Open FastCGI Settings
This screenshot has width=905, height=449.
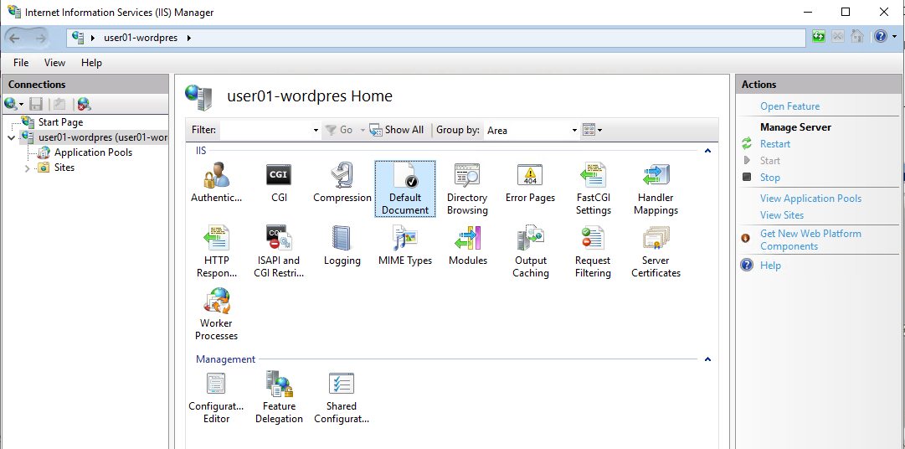point(594,189)
